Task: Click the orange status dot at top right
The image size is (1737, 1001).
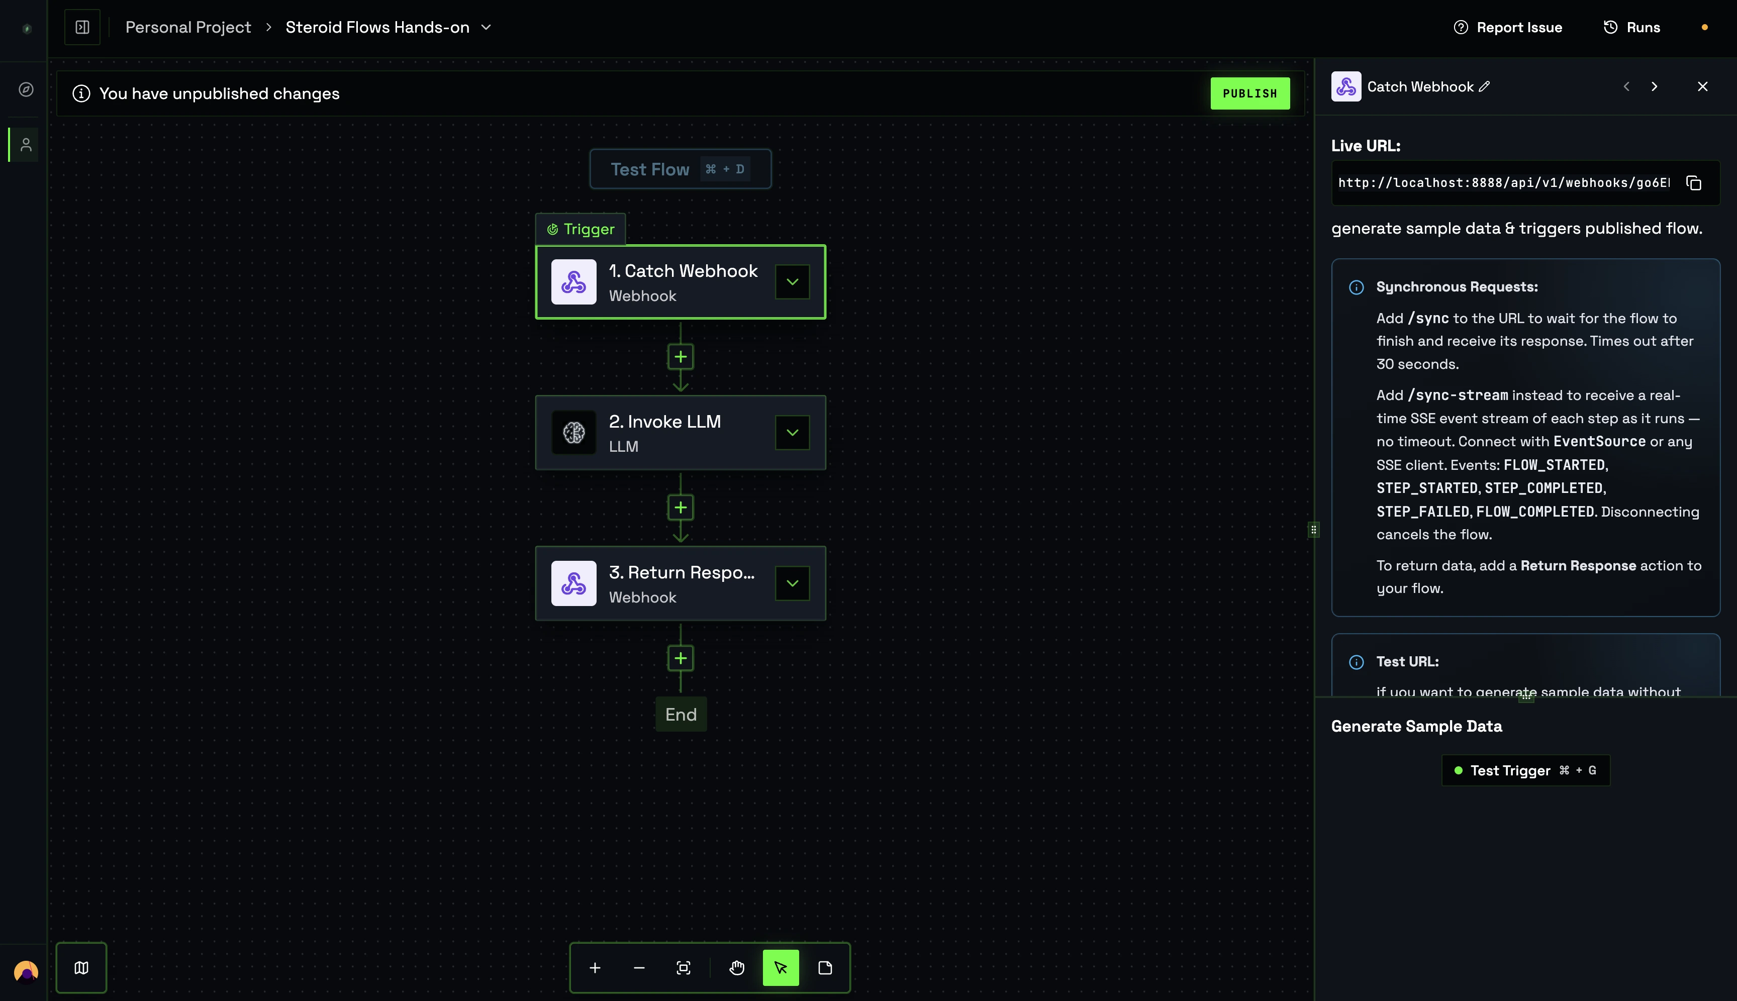Action: coord(1705,28)
